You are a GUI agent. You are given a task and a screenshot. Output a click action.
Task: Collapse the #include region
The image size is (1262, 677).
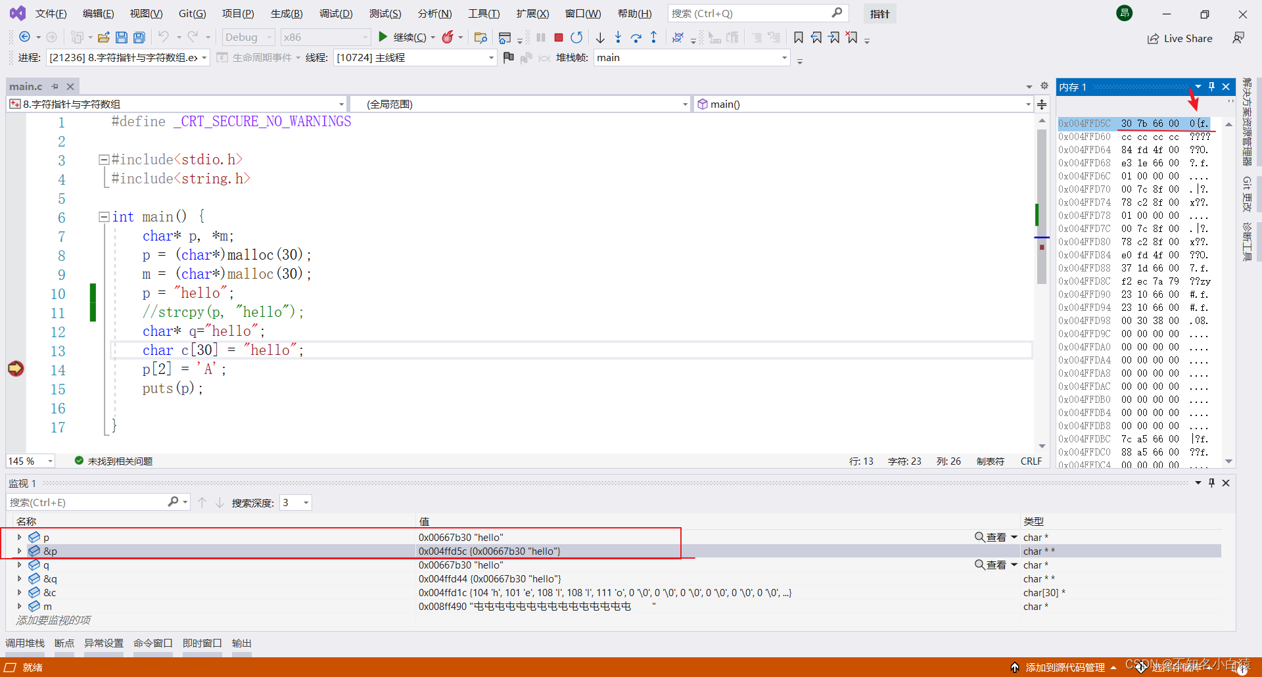coord(103,160)
